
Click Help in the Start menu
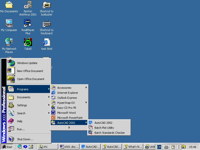pyautogui.click(x=29, y=121)
